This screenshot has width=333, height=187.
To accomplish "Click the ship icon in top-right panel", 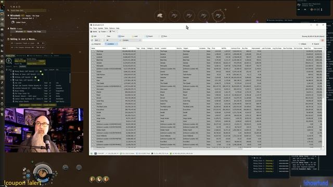I will [x=299, y=5].
